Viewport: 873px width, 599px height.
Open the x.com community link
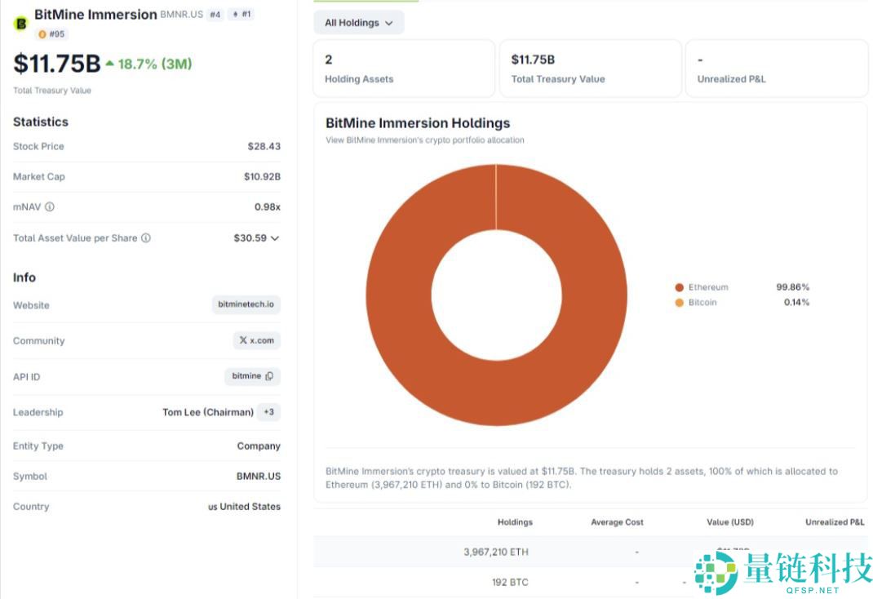point(257,340)
